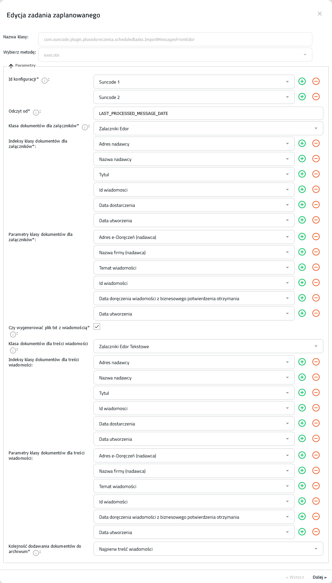Click the Wstecz button
The width and height of the screenshot is (332, 583).
tap(295, 577)
